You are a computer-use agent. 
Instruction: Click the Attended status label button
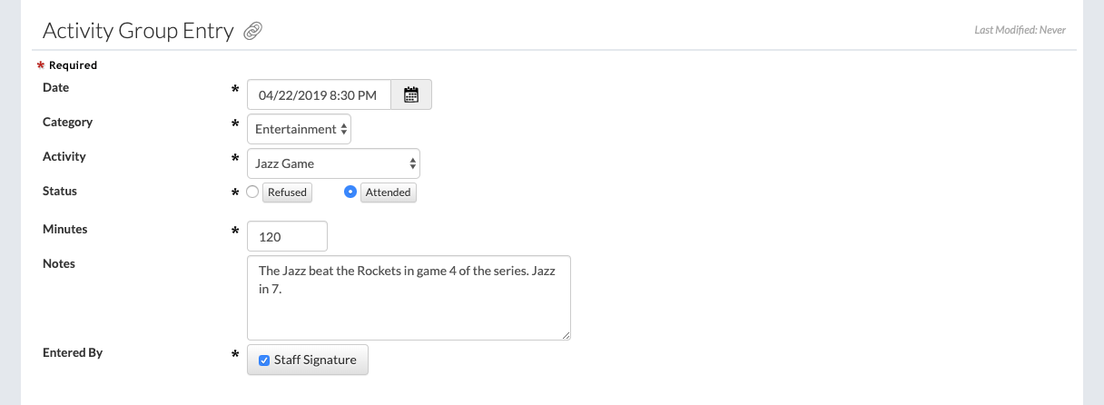pyautogui.click(x=389, y=193)
